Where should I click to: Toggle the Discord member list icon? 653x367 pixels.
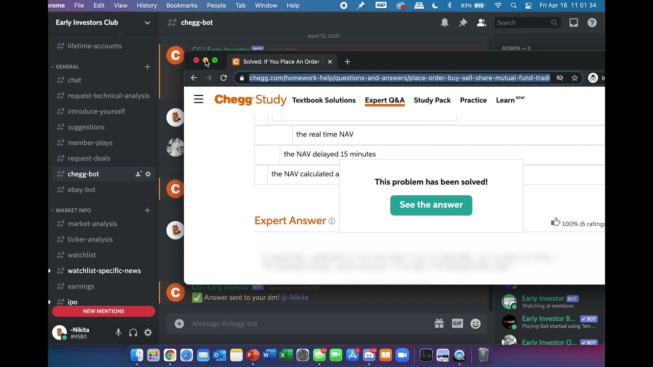pyautogui.click(x=481, y=22)
